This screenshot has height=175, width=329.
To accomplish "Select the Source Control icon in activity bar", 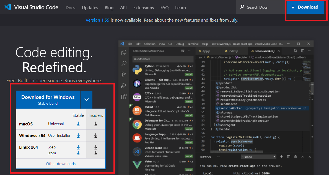I will click(124, 74).
